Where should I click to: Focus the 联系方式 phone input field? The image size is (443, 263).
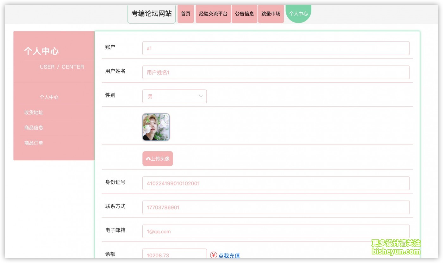[x=276, y=207]
